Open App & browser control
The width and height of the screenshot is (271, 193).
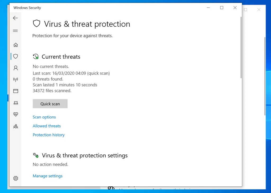(x=15, y=91)
